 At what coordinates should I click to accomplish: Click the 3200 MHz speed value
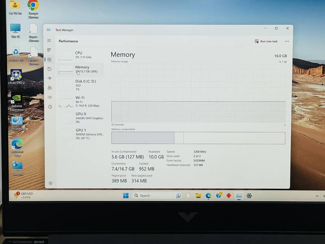(x=200, y=152)
